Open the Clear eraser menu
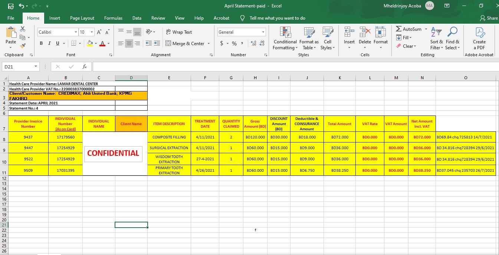499x255 pixels. coord(407,46)
